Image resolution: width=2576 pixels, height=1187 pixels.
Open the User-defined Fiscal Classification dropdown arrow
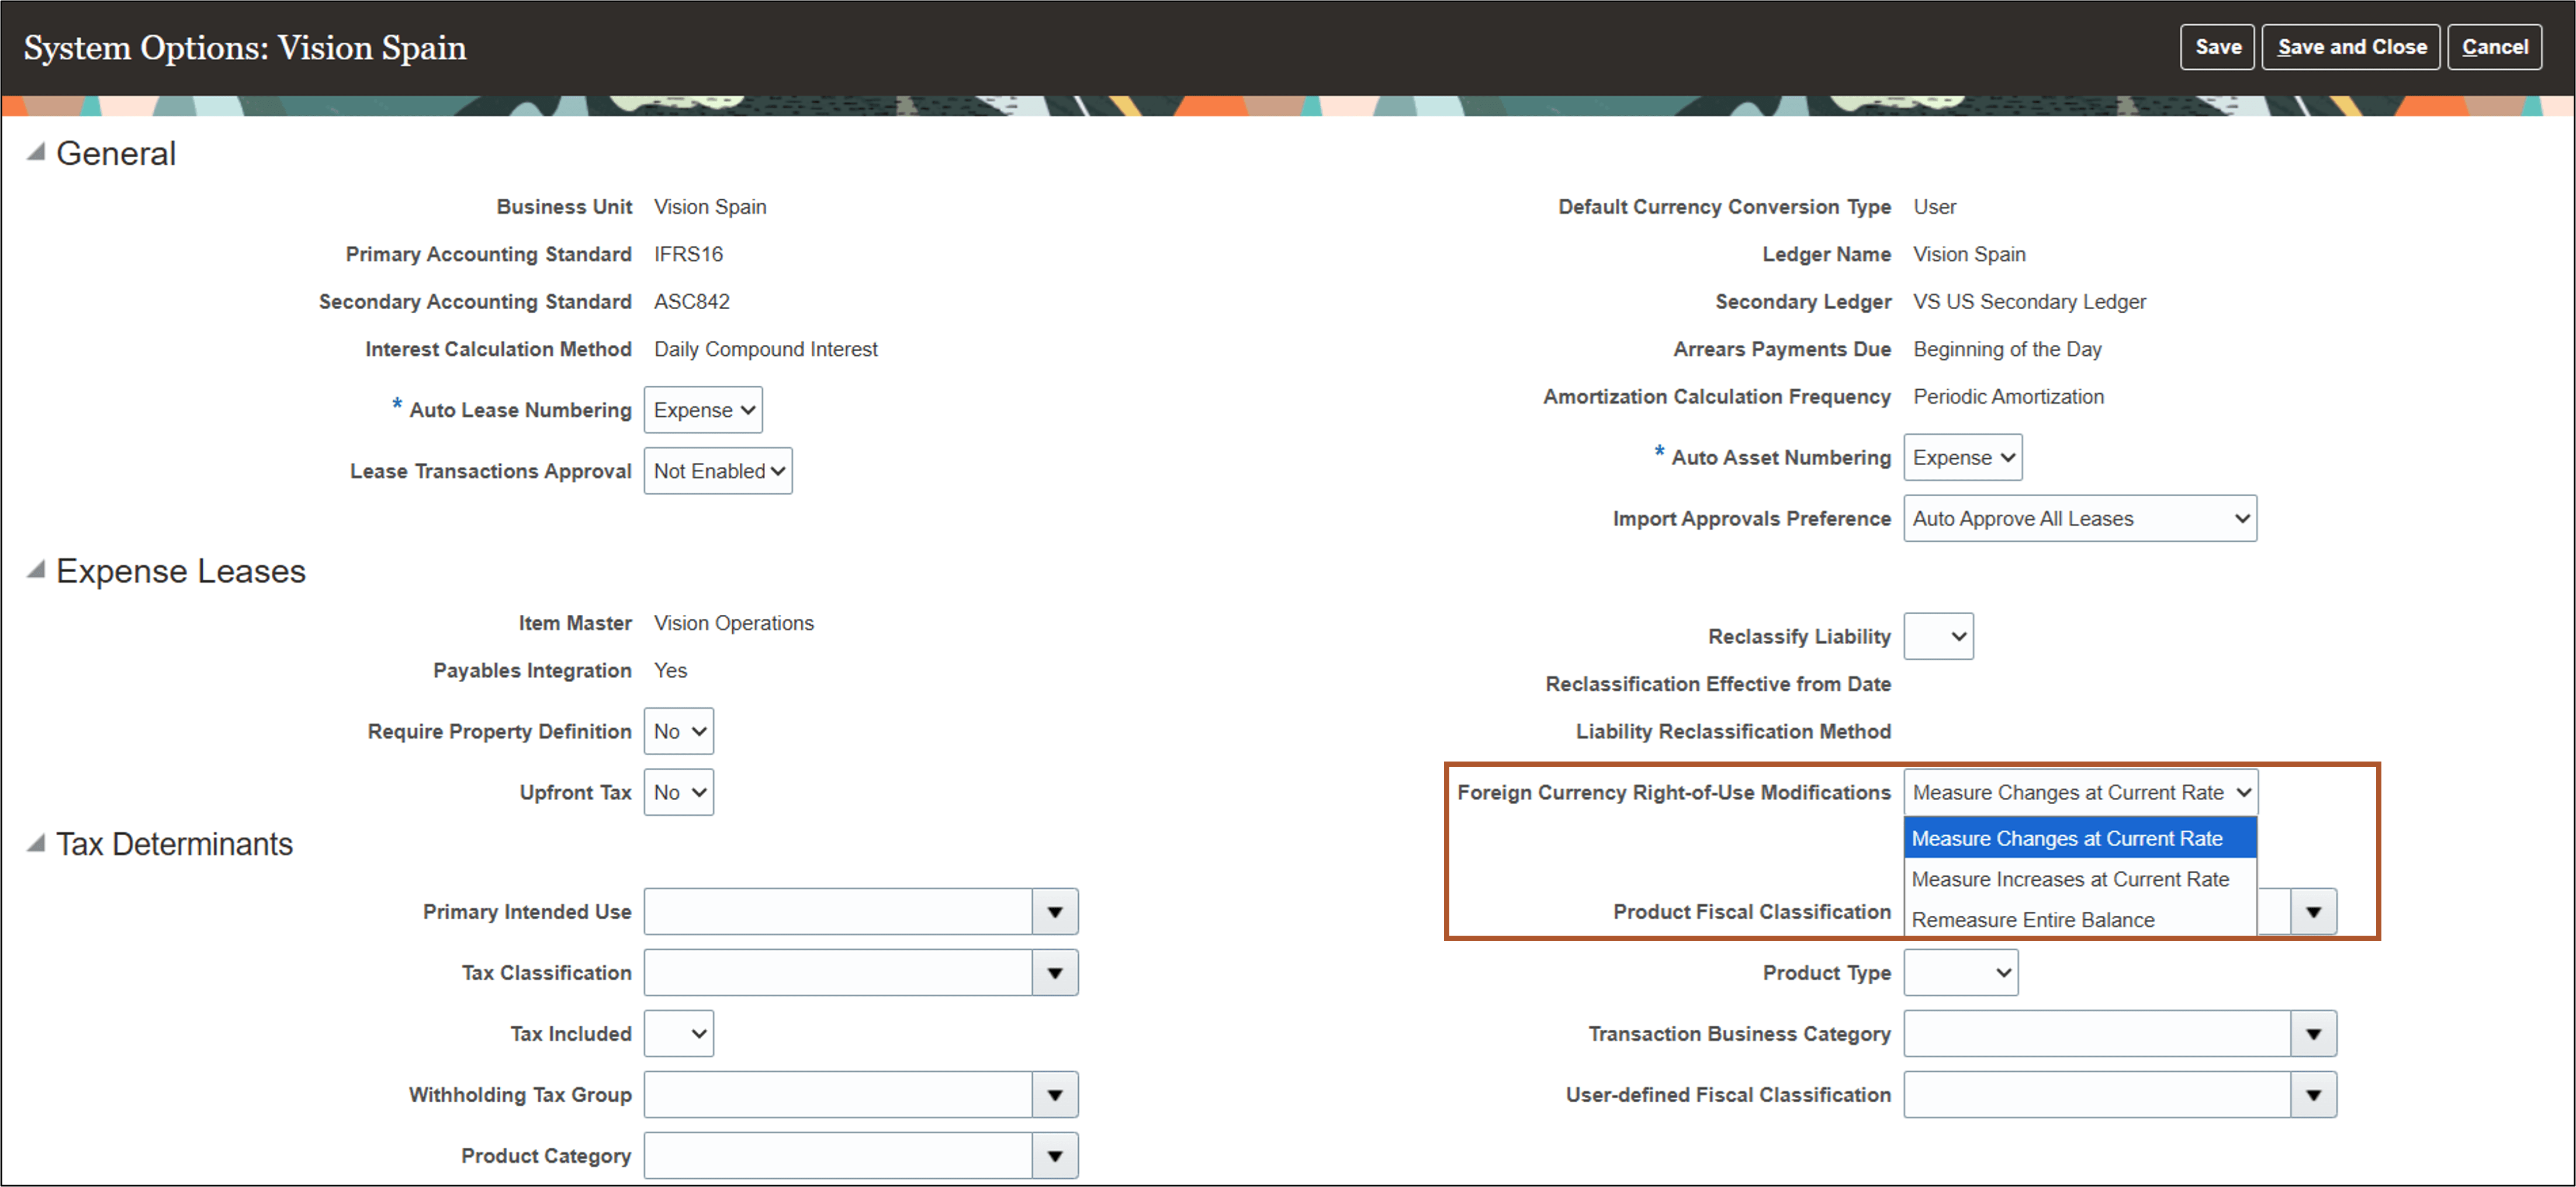(x=2313, y=1094)
